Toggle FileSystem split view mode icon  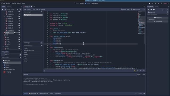click(20, 55)
